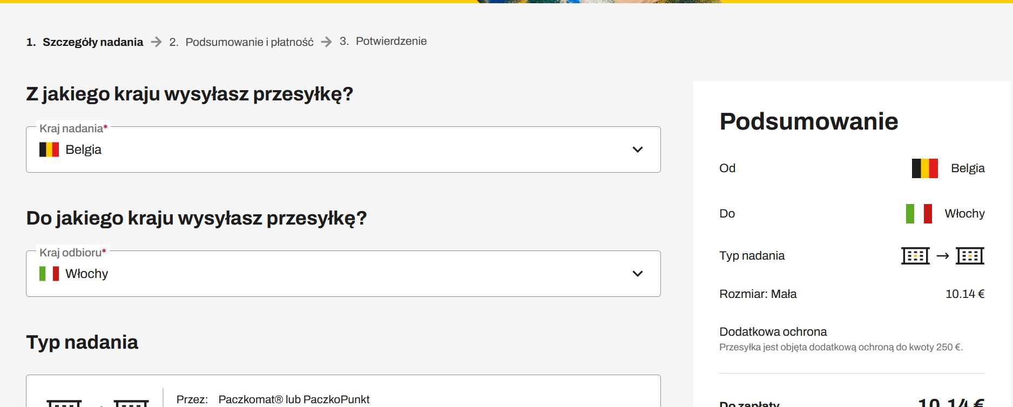Expand the Kraj odbioru chevron
Screen dimensions: 1013x407
click(638, 274)
